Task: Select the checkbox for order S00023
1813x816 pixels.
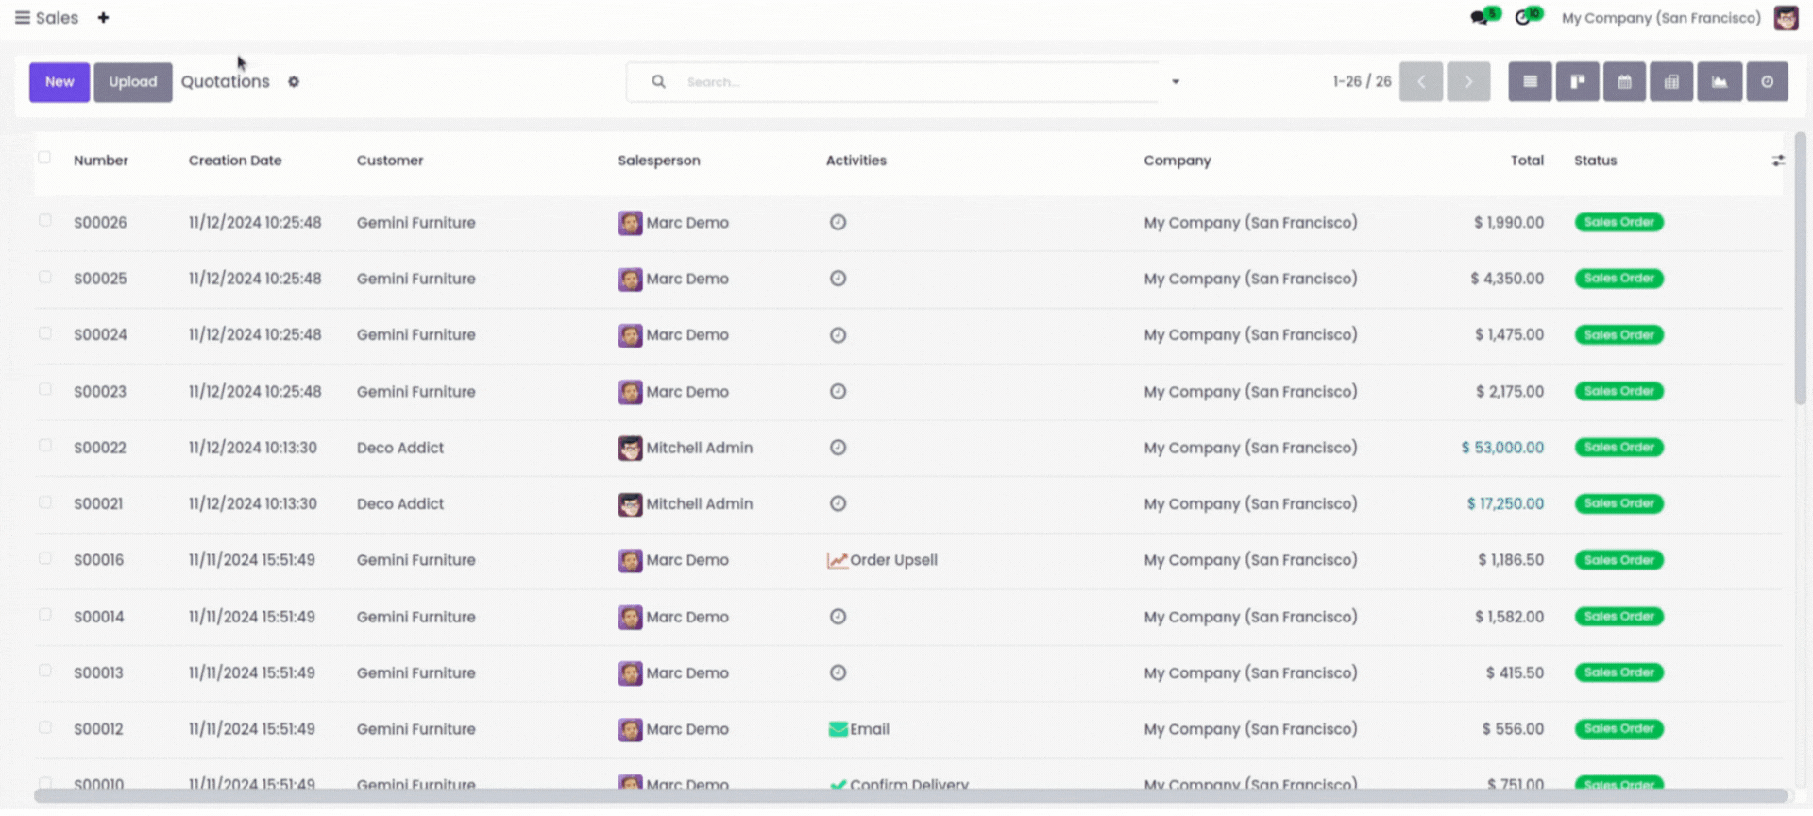Action: pos(44,389)
